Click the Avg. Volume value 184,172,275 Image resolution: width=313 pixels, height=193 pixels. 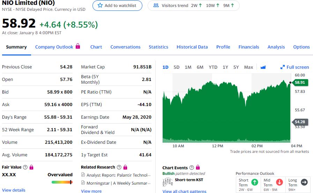click(59, 155)
